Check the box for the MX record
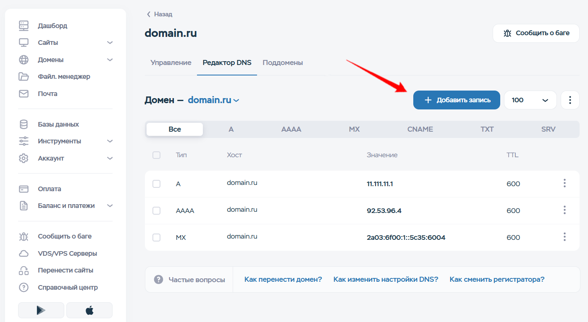Image resolution: width=588 pixels, height=322 pixels. (157, 237)
